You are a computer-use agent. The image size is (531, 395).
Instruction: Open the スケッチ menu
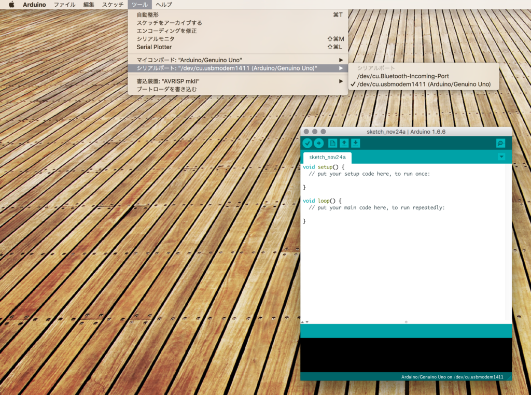113,4
